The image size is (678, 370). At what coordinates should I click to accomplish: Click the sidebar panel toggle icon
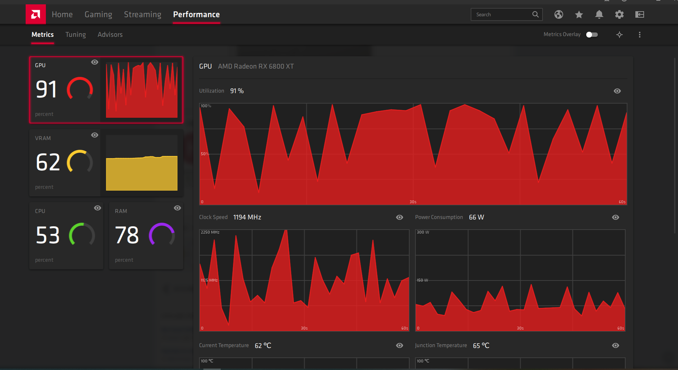pyautogui.click(x=640, y=14)
